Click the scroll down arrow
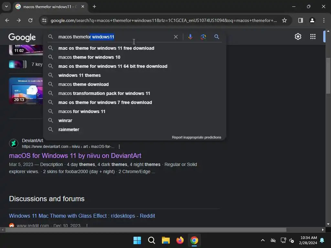331x248 pixels. coord(328,224)
